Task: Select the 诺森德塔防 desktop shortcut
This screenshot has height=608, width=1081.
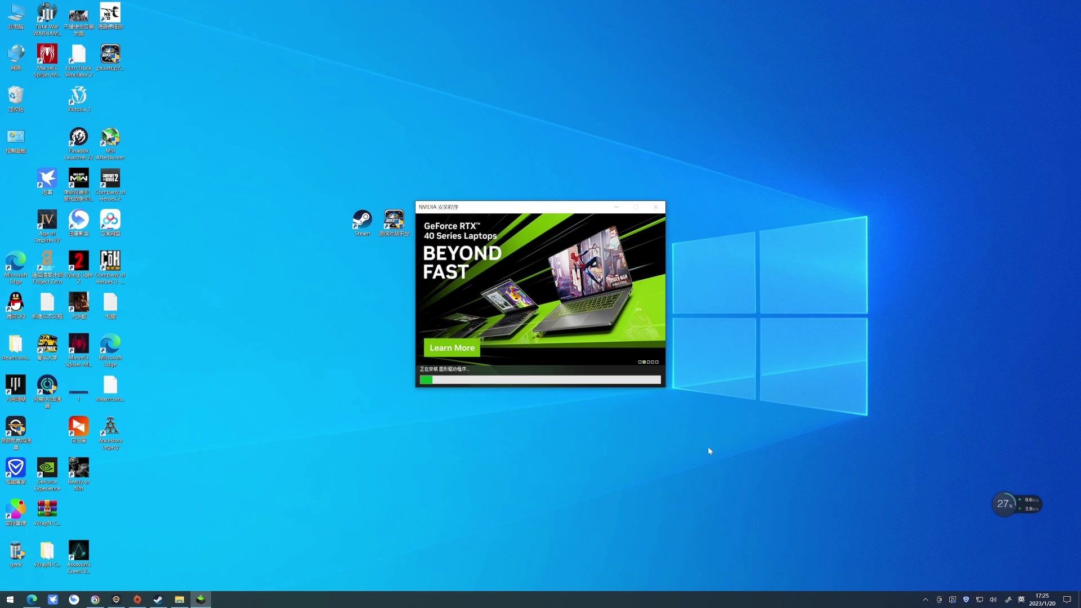Action: [110, 16]
